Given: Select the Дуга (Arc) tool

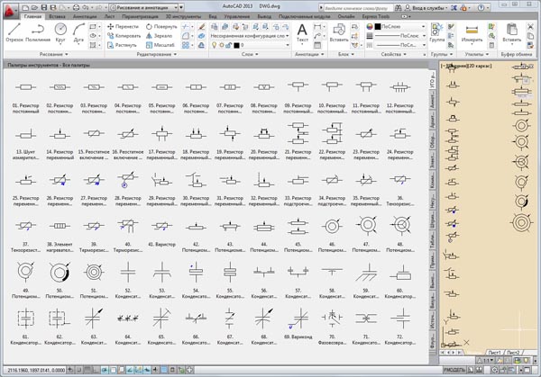Looking at the screenshot, I should [x=80, y=31].
